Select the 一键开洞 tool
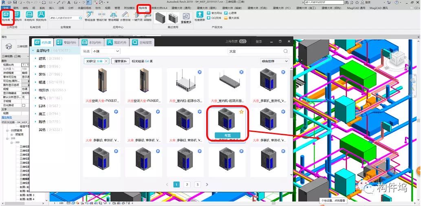The width and height of the screenshot is (421, 206). click(x=137, y=16)
